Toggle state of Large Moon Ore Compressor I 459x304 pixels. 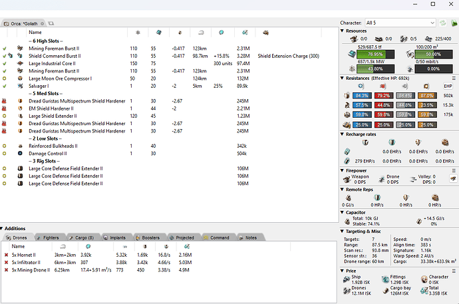pyautogui.click(x=4, y=78)
